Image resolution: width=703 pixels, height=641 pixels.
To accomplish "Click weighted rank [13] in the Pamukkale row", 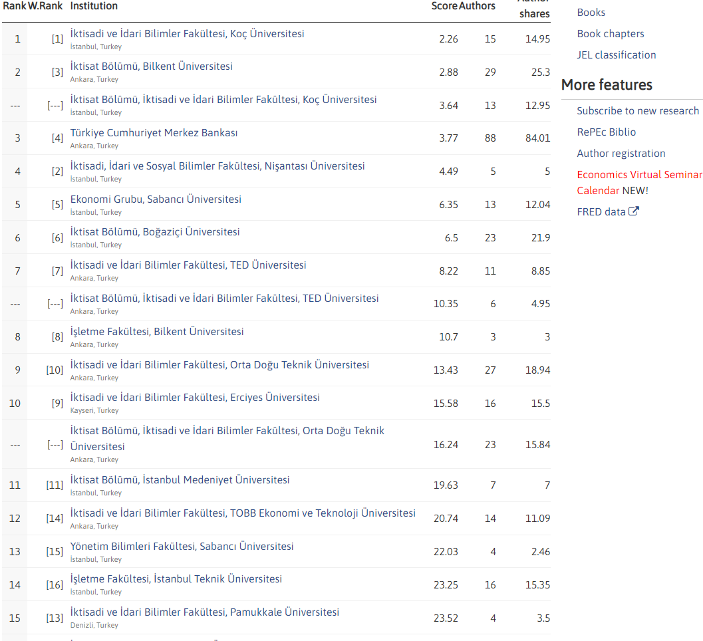I will point(55,618).
